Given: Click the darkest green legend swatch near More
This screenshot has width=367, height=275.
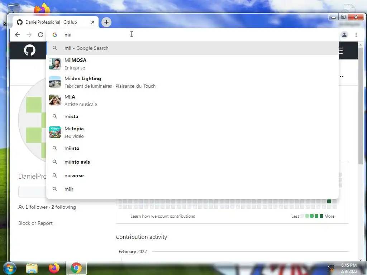Looking at the screenshot, I should click(321, 216).
